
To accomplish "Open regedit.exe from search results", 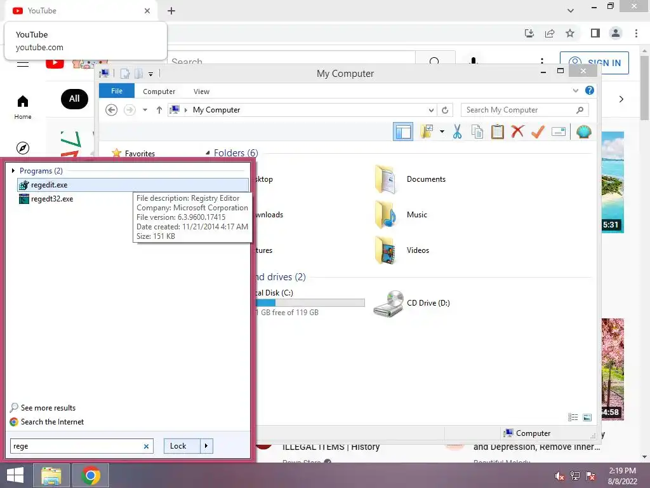I will pos(133,185).
